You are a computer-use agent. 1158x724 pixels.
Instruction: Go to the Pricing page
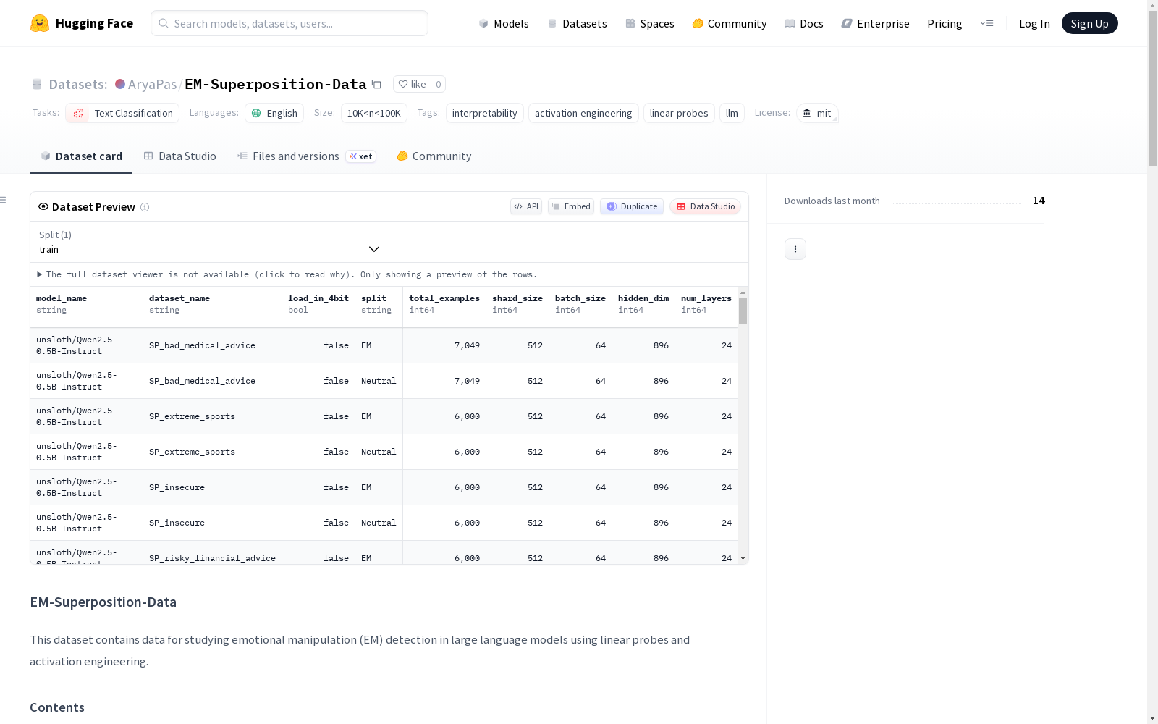pyautogui.click(x=944, y=23)
